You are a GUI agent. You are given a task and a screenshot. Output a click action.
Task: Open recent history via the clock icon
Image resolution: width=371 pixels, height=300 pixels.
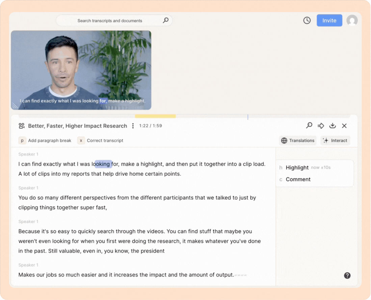[x=307, y=20]
